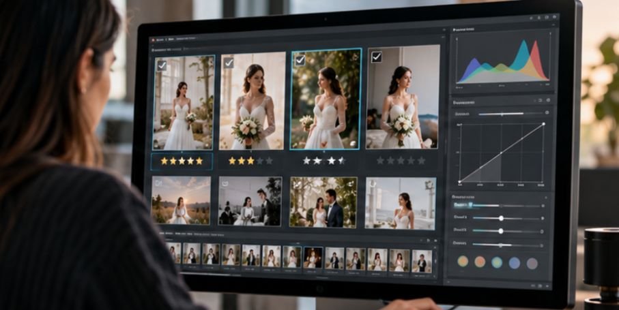Select the full-length conservatory bride photo

[184, 102]
